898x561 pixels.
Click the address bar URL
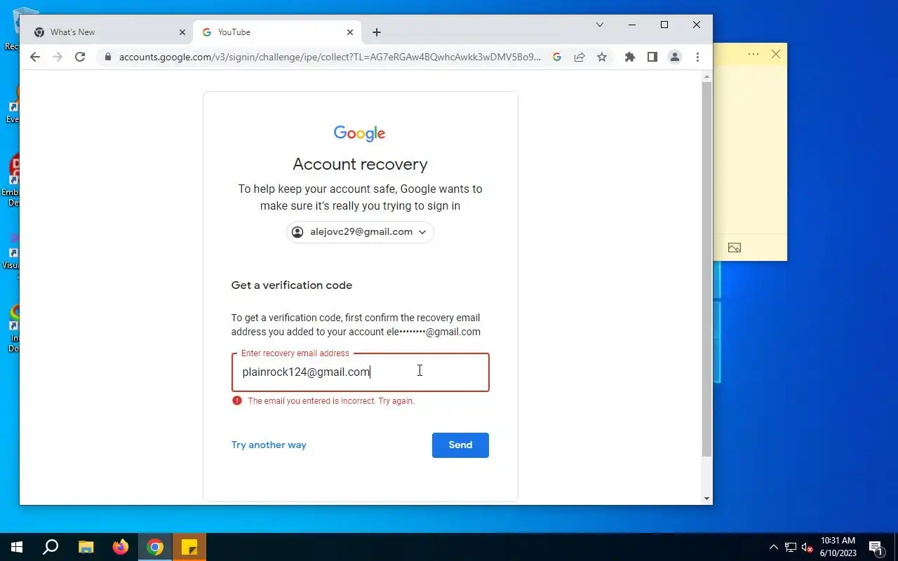[x=330, y=58]
